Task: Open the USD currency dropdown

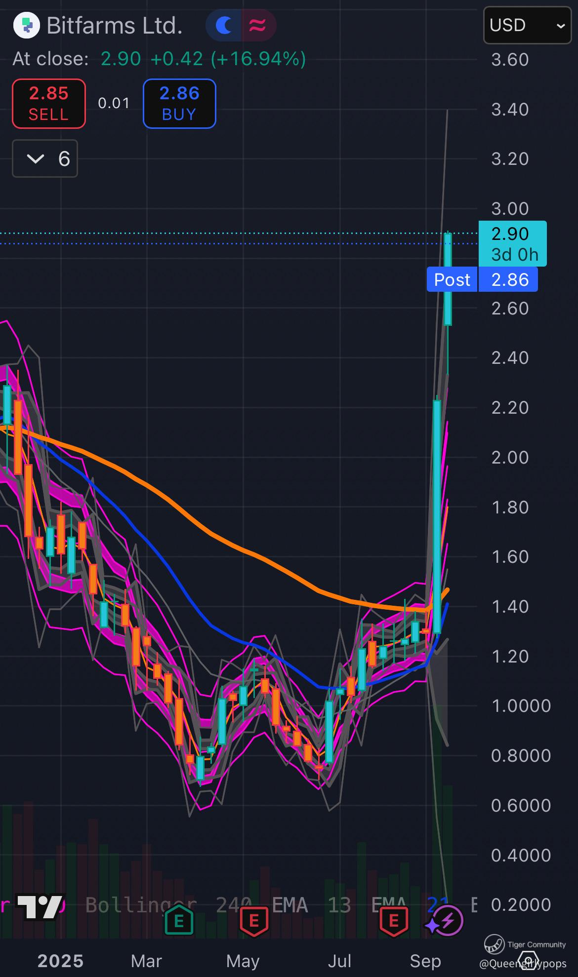Action: tap(527, 25)
